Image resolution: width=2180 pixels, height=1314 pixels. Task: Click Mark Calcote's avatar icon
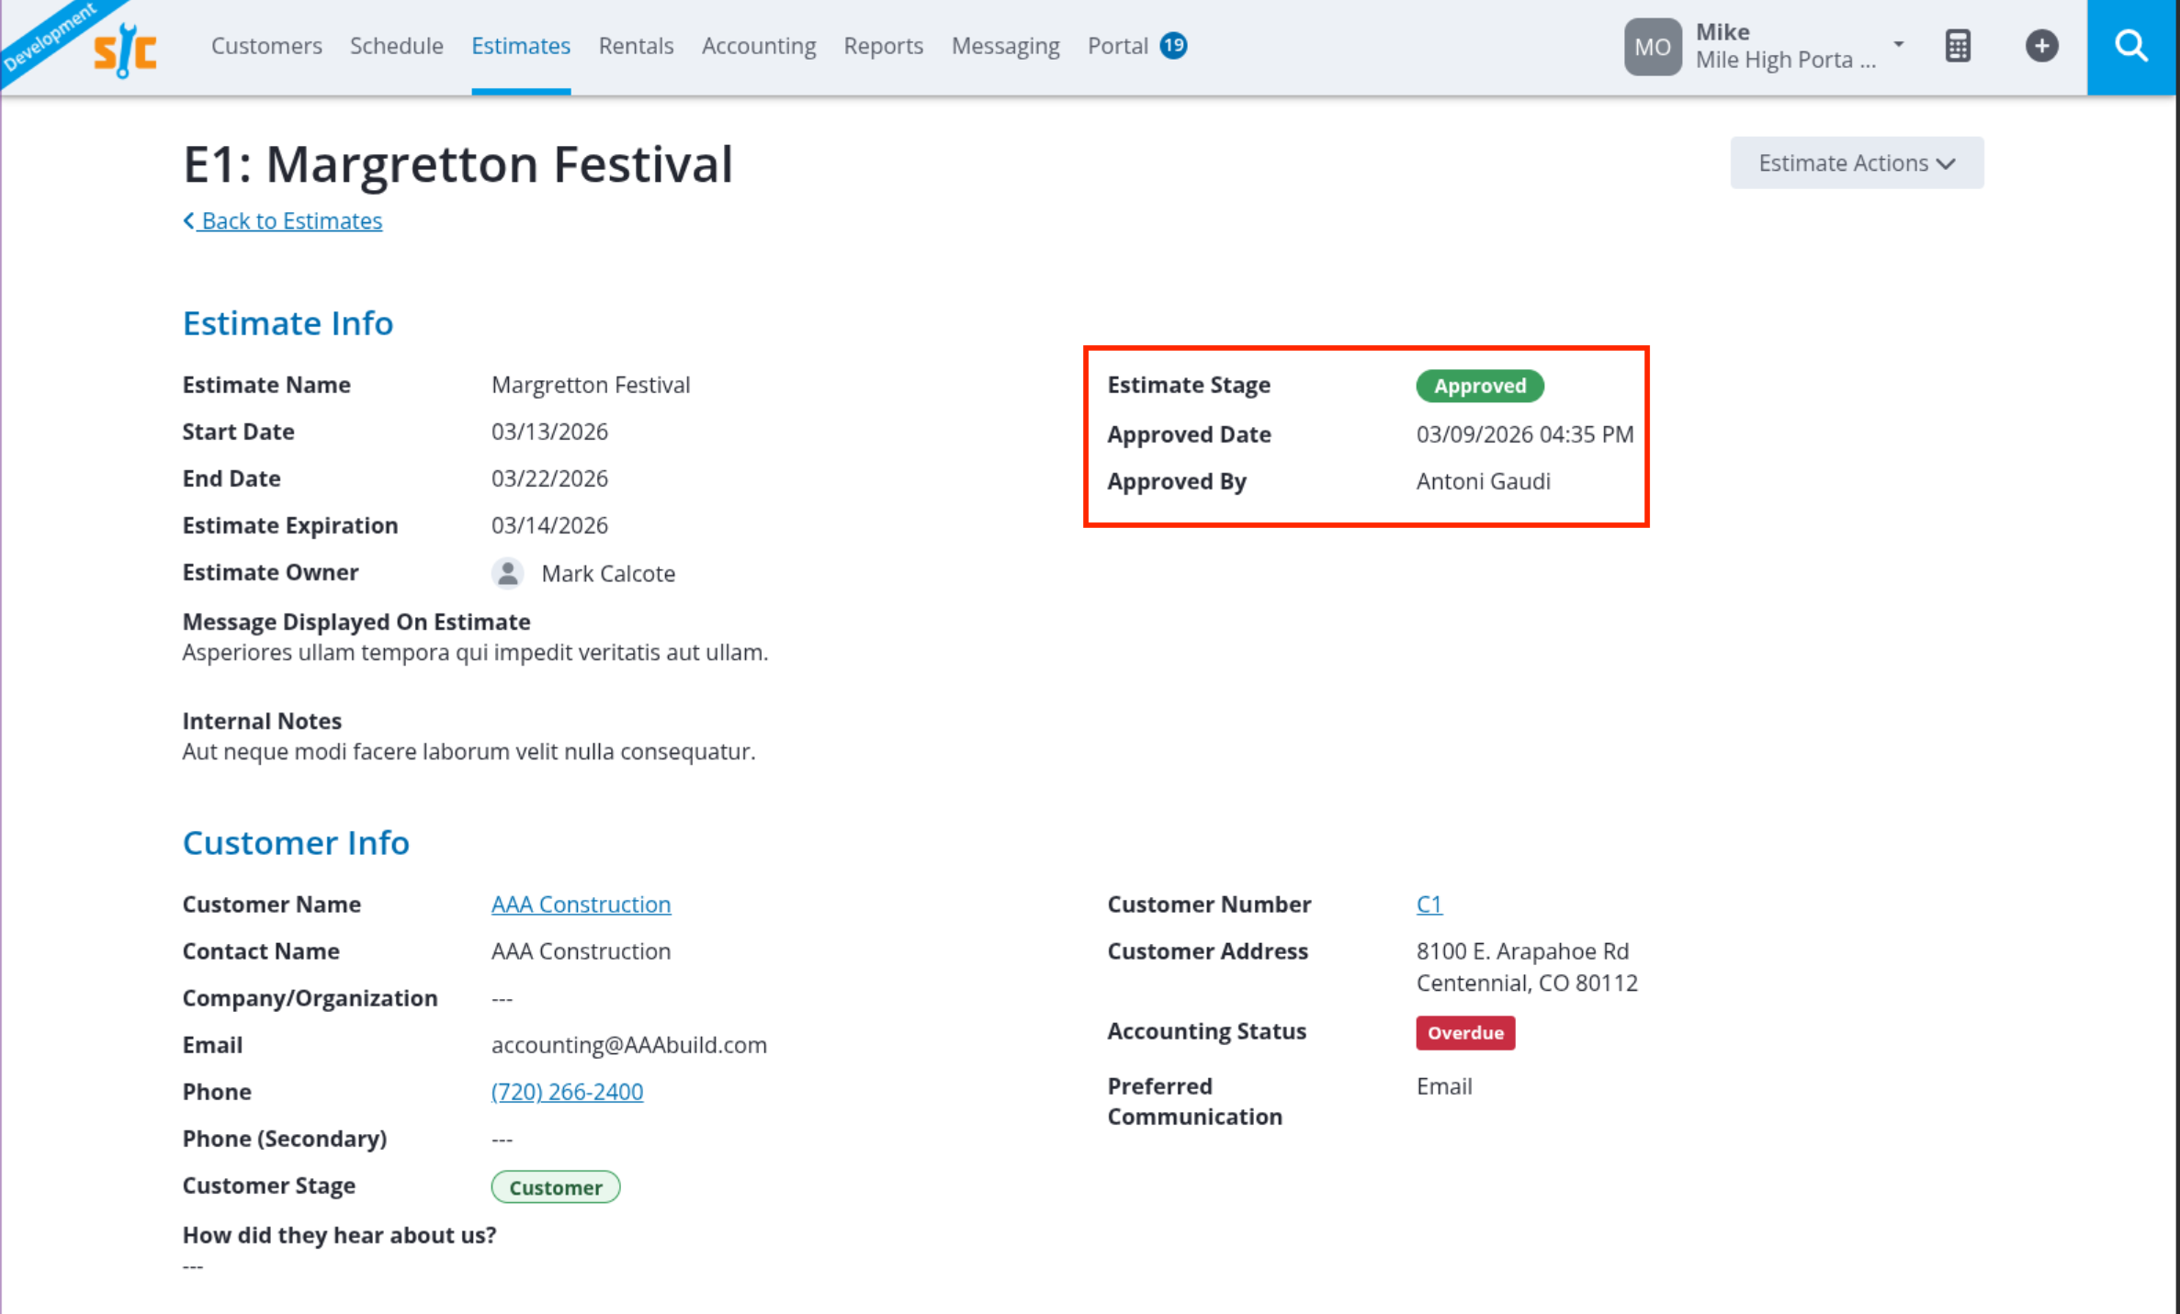pos(507,573)
